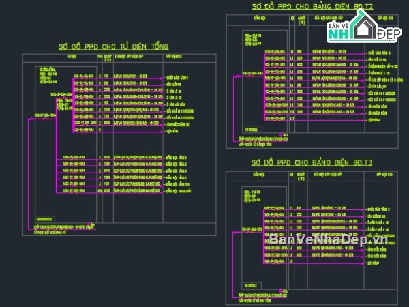The width and height of the screenshot is (409, 307).
Task: Click the "ĐẸP" text in the logo
Action: (x=387, y=33)
